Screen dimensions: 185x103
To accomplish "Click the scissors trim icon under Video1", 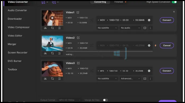I will (x=45, y=28).
